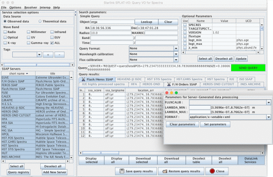Screen dimensions: 273x177
Task: Select the GALEX server row
Action: [x=35, y=96]
